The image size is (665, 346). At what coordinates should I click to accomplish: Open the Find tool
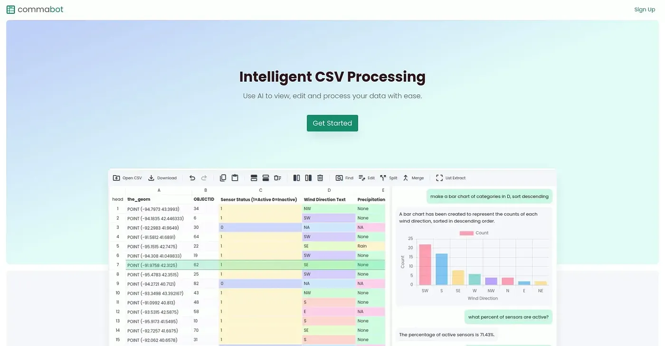pos(344,178)
